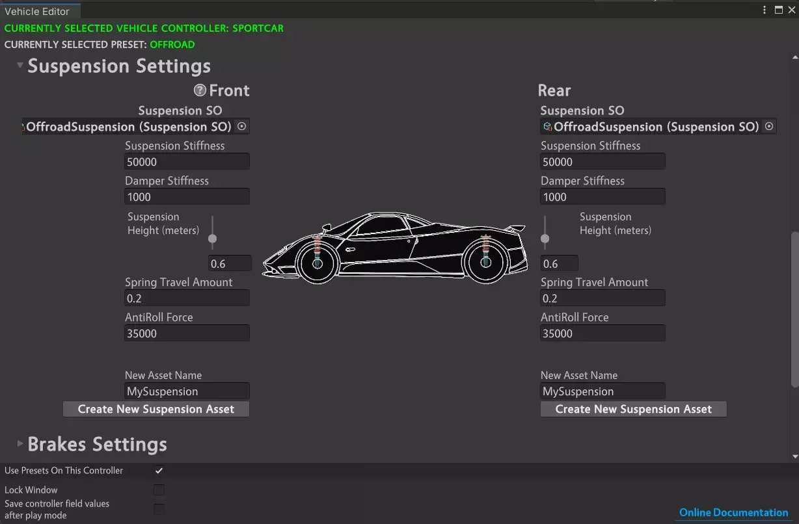Enable the Lock Window checkbox
This screenshot has width=799, height=524.
click(x=159, y=490)
